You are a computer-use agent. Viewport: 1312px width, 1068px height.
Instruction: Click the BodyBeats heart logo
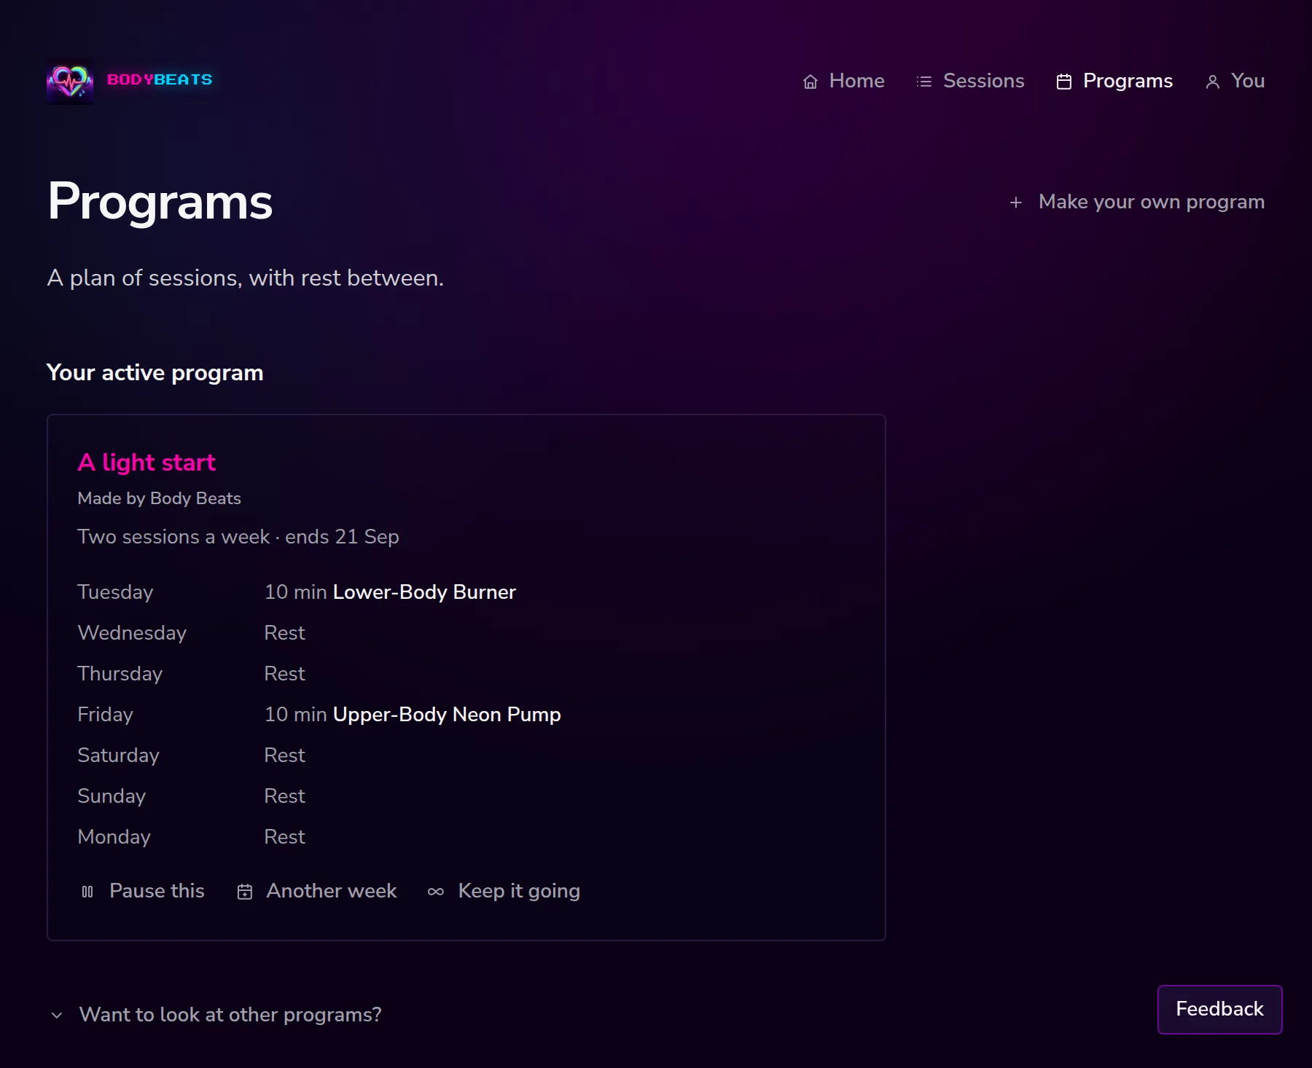[70, 81]
